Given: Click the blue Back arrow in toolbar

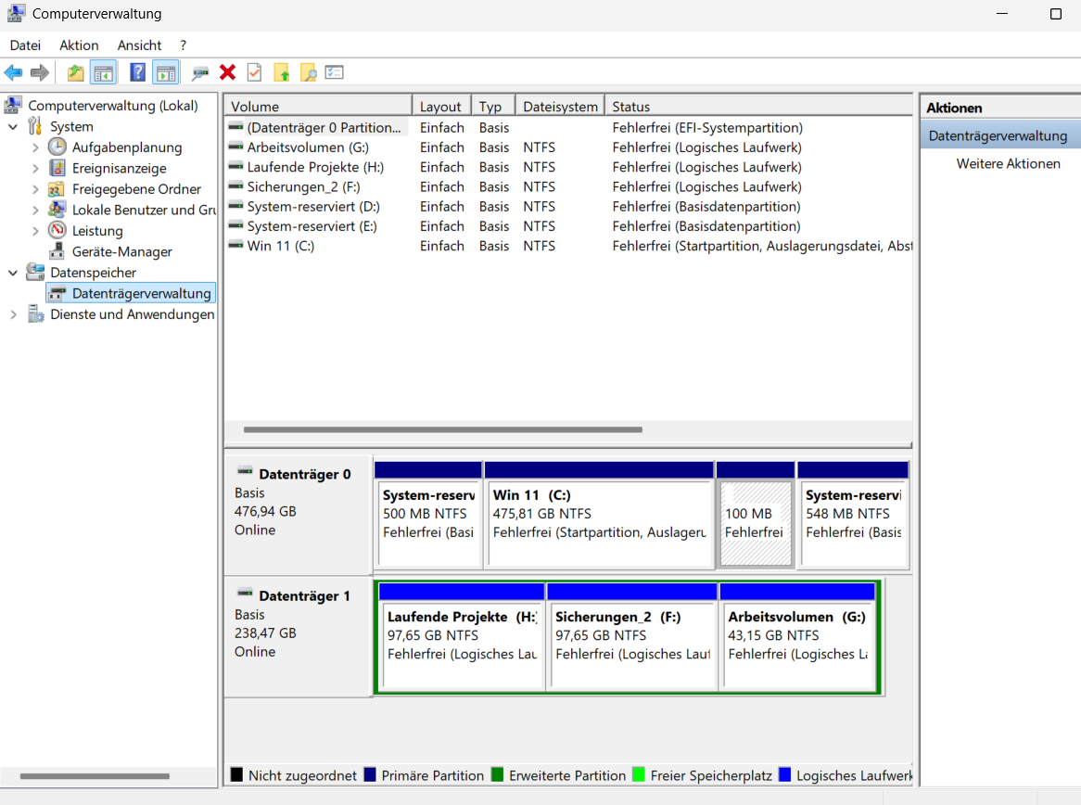Looking at the screenshot, I should (x=13, y=72).
